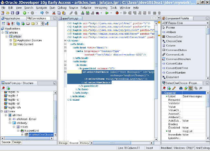210x151 pixels.
Task: Switch to the editor Design tab
Action: pyautogui.click(x=63, y=143)
